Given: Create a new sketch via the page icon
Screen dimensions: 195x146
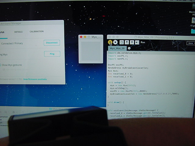Looking at the screenshot, I should click(x=122, y=42).
